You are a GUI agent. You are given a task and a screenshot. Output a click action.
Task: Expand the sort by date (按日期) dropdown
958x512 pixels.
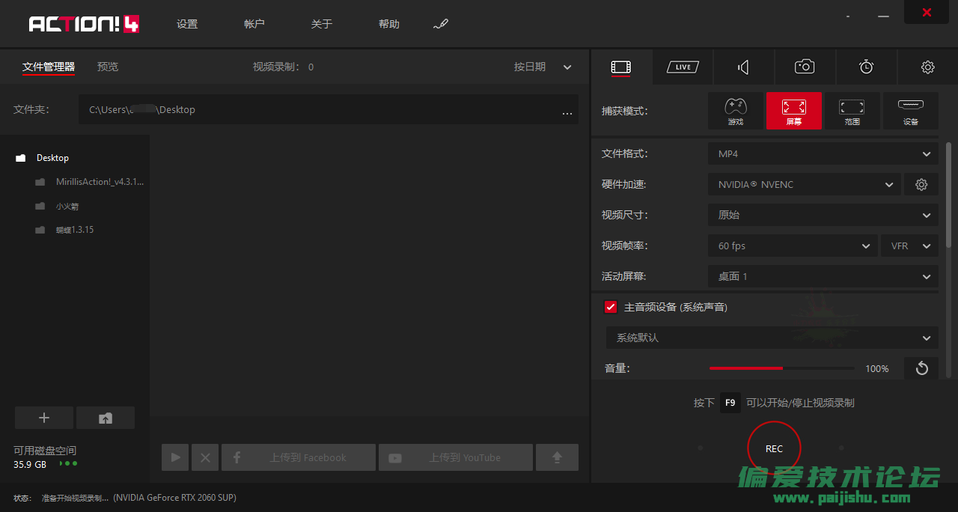(x=543, y=67)
